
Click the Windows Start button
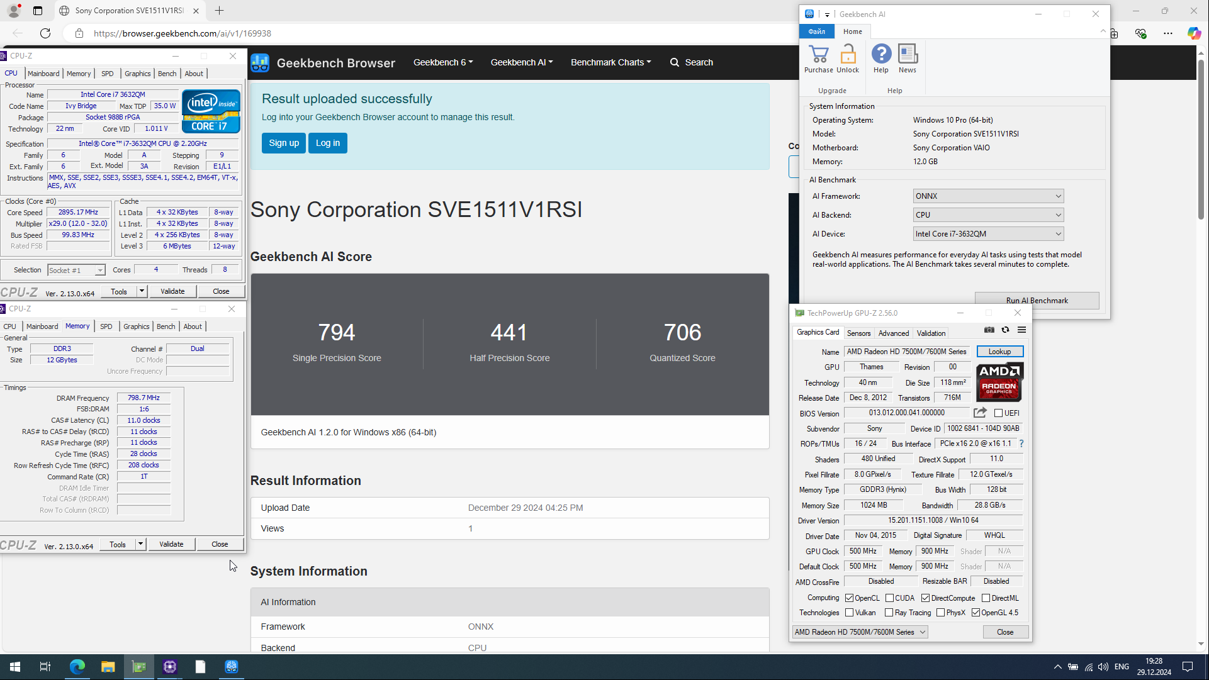[15, 667]
